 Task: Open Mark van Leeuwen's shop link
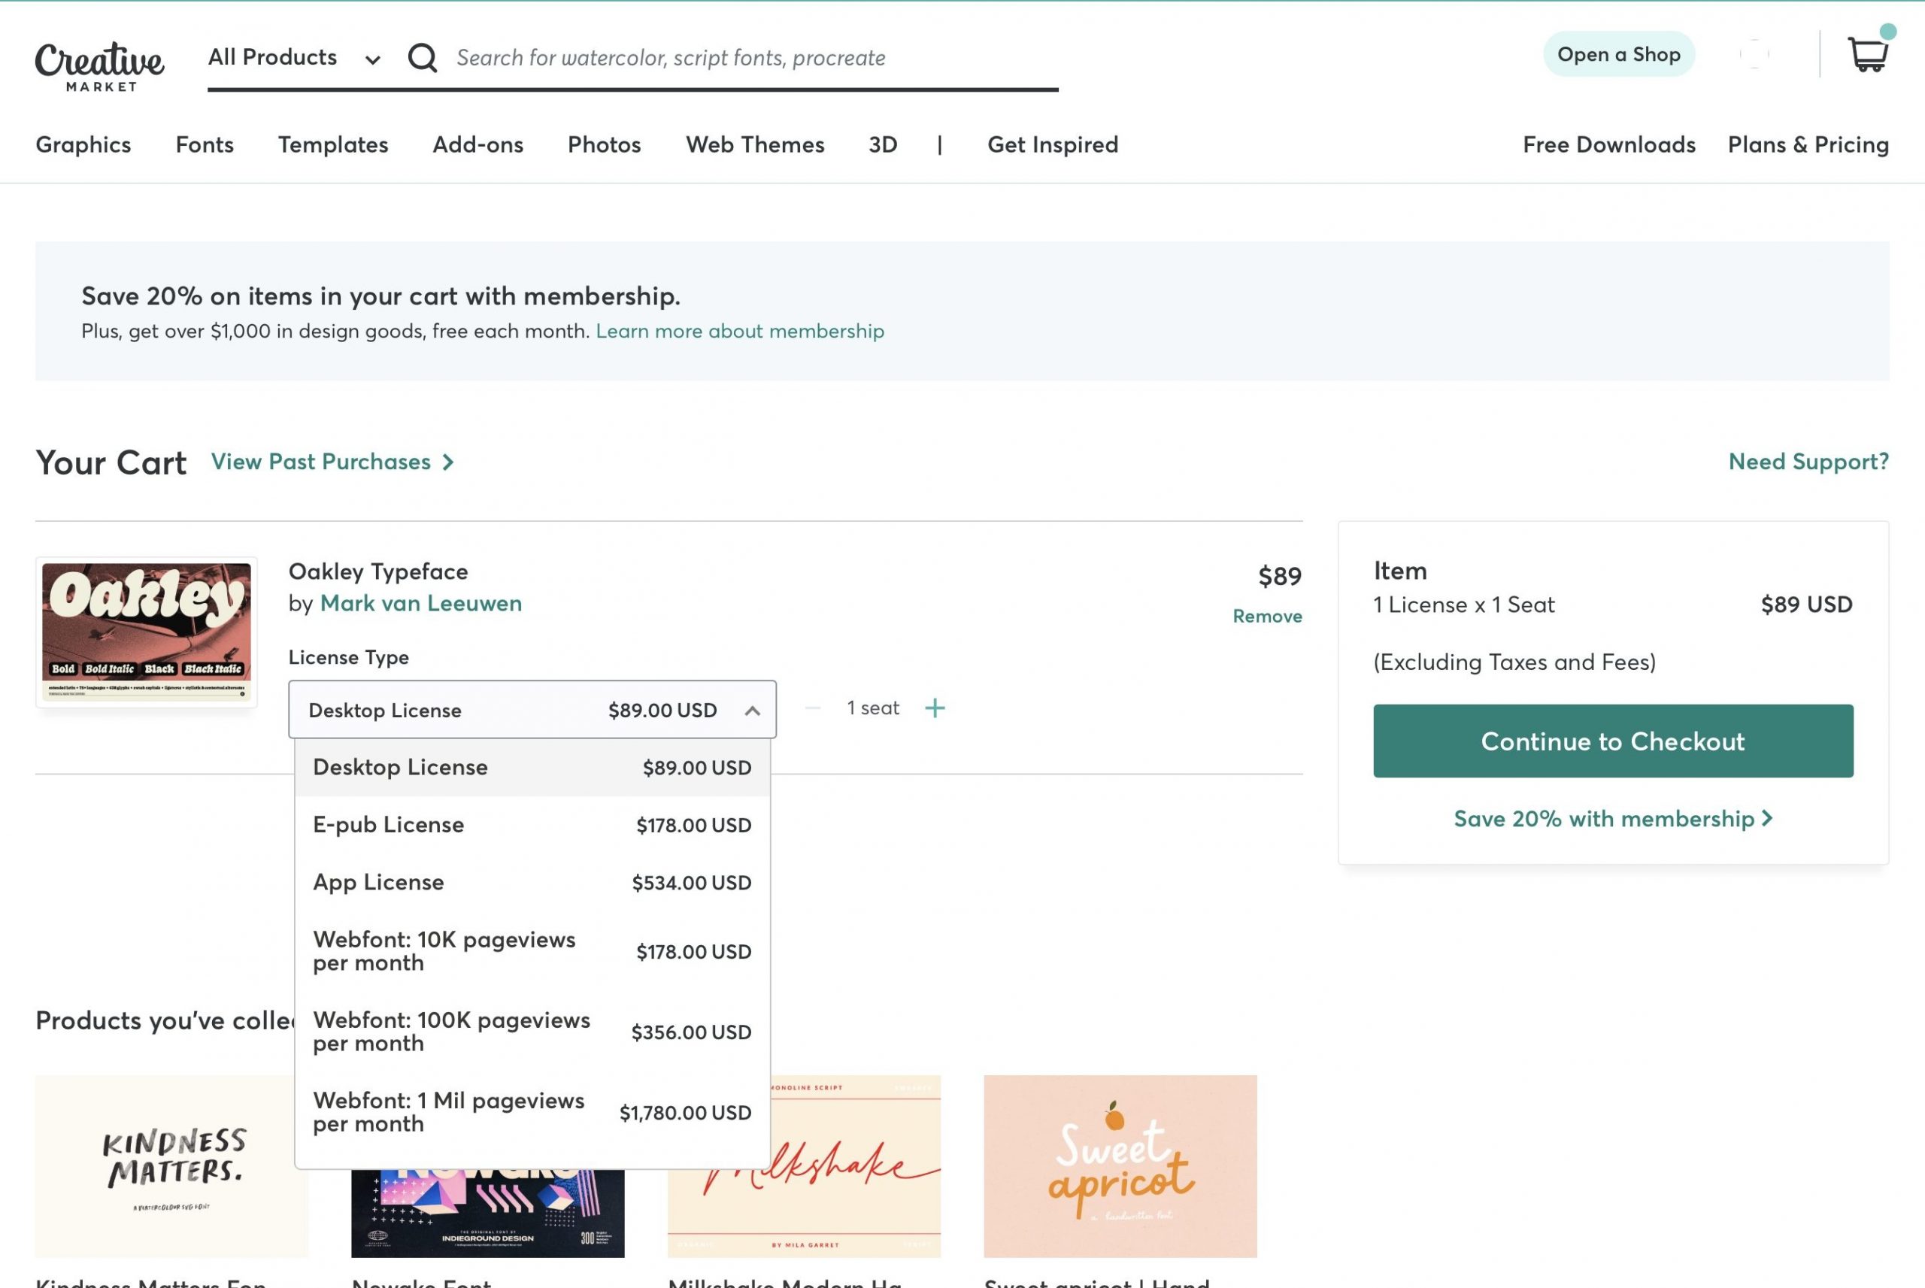pos(420,603)
